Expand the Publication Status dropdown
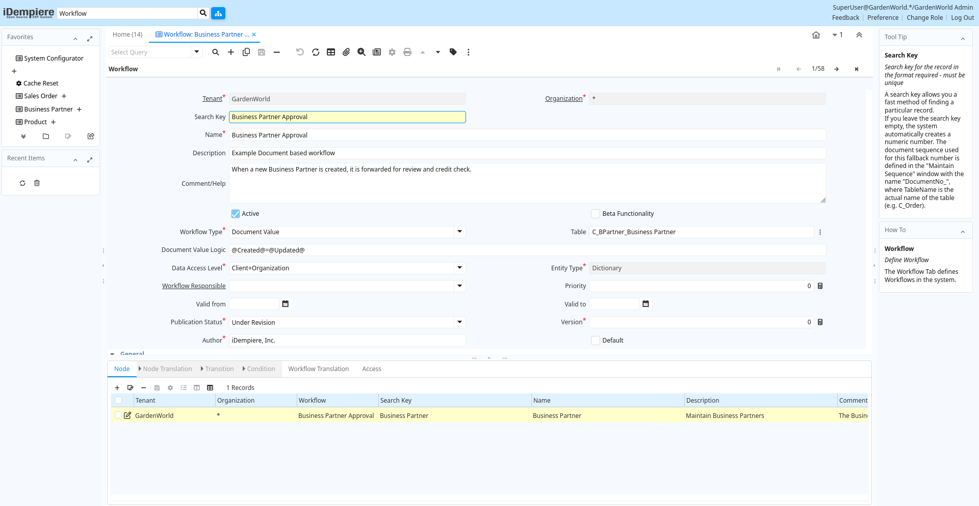Viewport: 979px width, 506px height. [x=459, y=322]
